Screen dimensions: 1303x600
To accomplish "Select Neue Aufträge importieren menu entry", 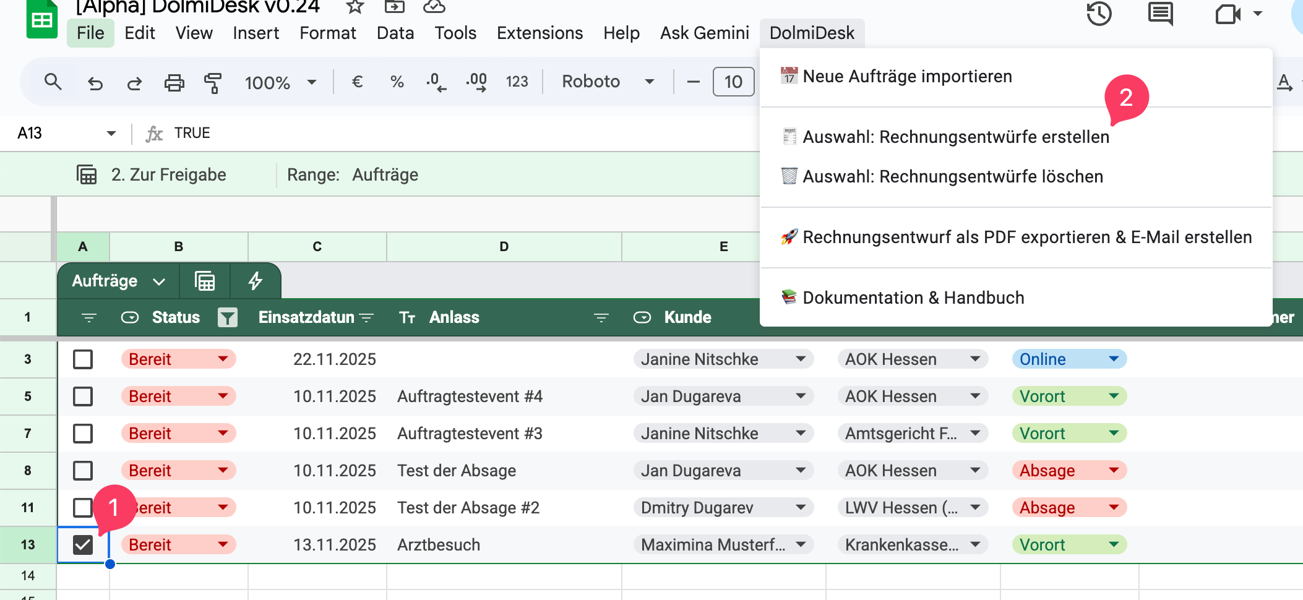I will click(x=907, y=77).
